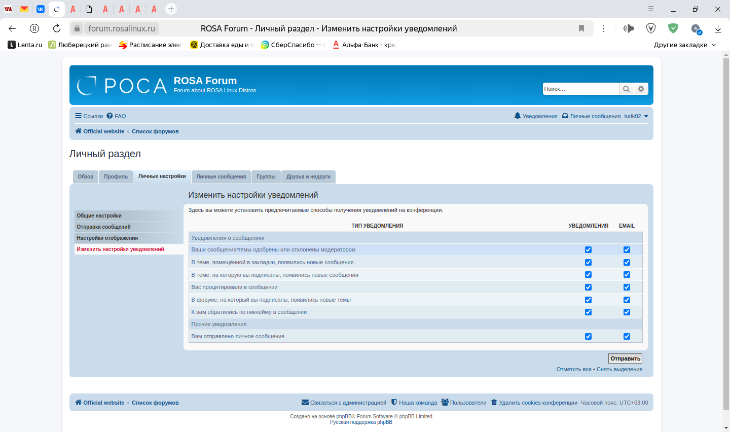Uncheck Уведомления for moderator approval row

click(588, 249)
